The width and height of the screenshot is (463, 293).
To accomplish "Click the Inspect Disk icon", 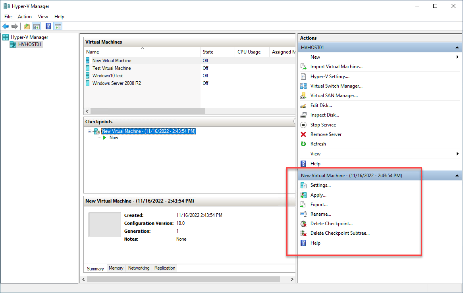I will pyautogui.click(x=303, y=115).
